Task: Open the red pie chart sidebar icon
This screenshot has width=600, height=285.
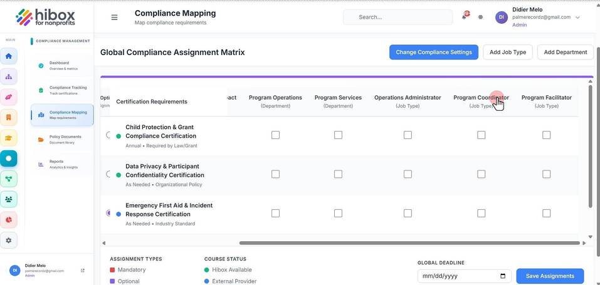Action: point(9,220)
